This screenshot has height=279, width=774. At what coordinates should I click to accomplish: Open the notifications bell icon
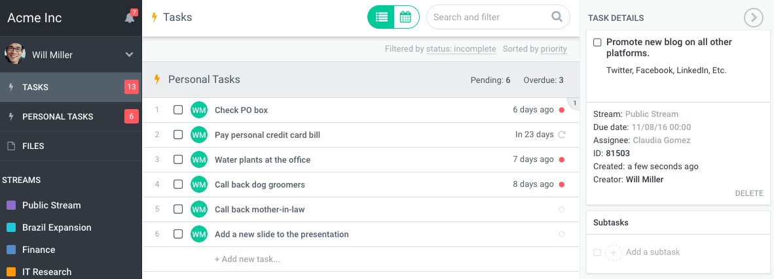[x=130, y=18]
